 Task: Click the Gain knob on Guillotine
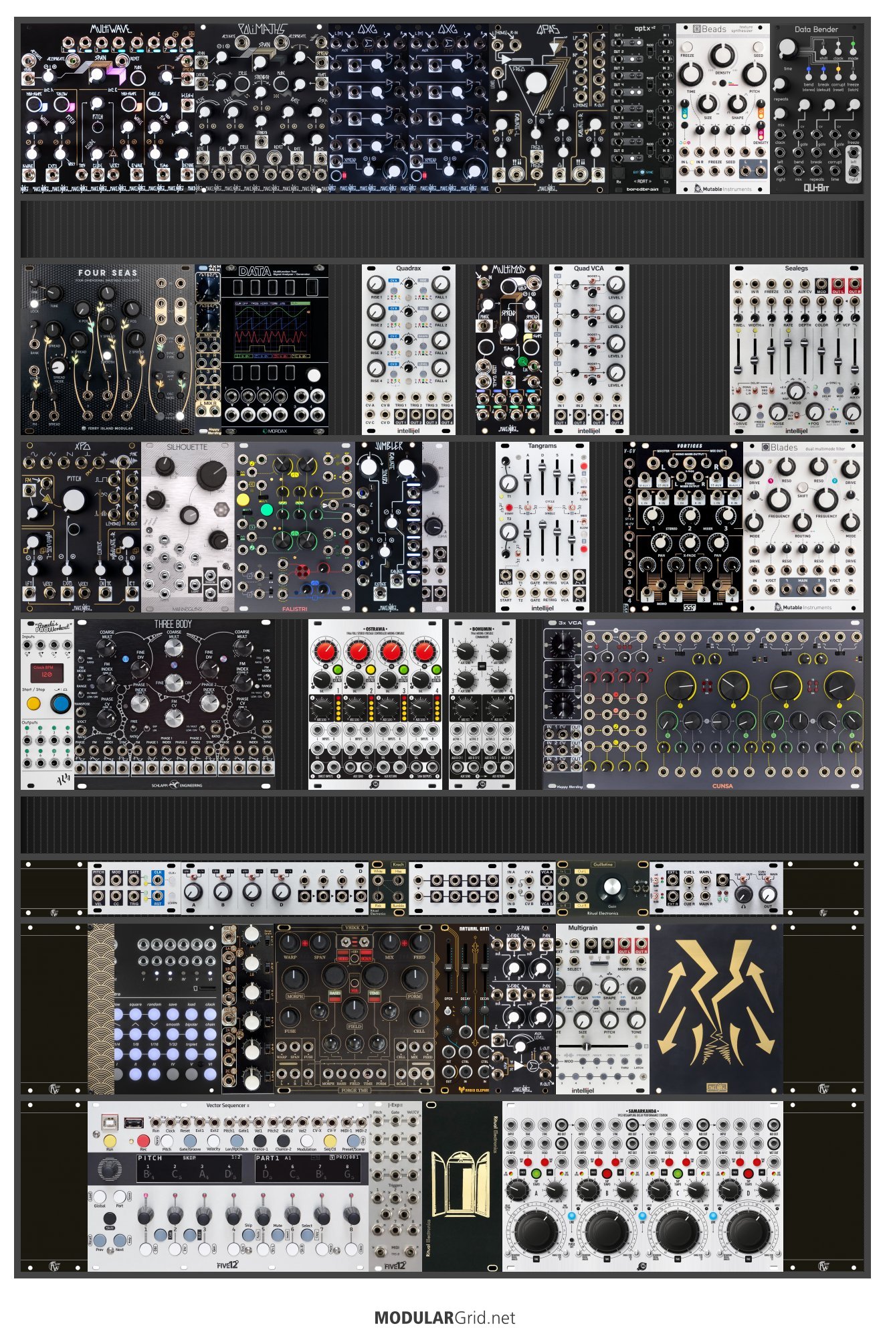pos(611,888)
